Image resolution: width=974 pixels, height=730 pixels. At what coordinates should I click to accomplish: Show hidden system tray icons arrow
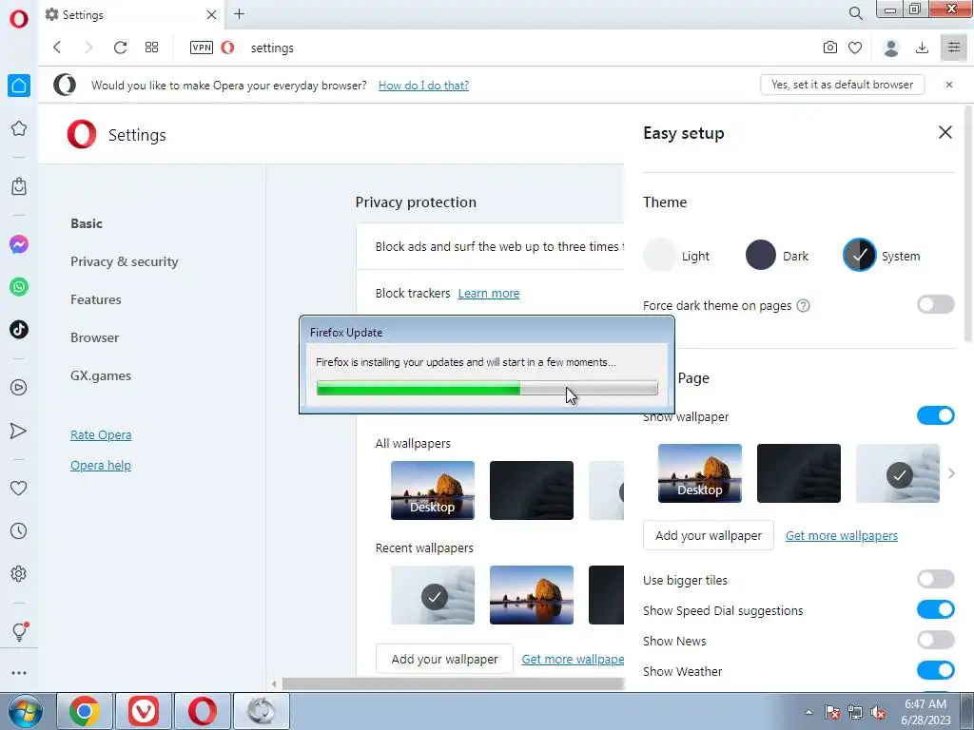[x=808, y=712]
